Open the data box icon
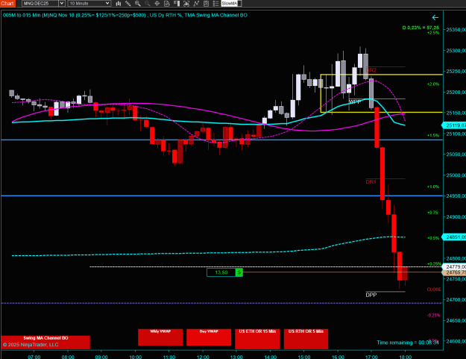Screen dimensions: 466x359 pos(167,4)
